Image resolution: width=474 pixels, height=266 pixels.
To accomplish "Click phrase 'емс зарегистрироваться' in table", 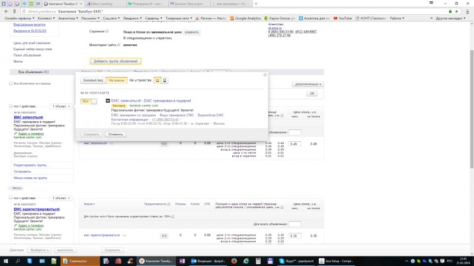I will pyautogui.click(x=102, y=235).
